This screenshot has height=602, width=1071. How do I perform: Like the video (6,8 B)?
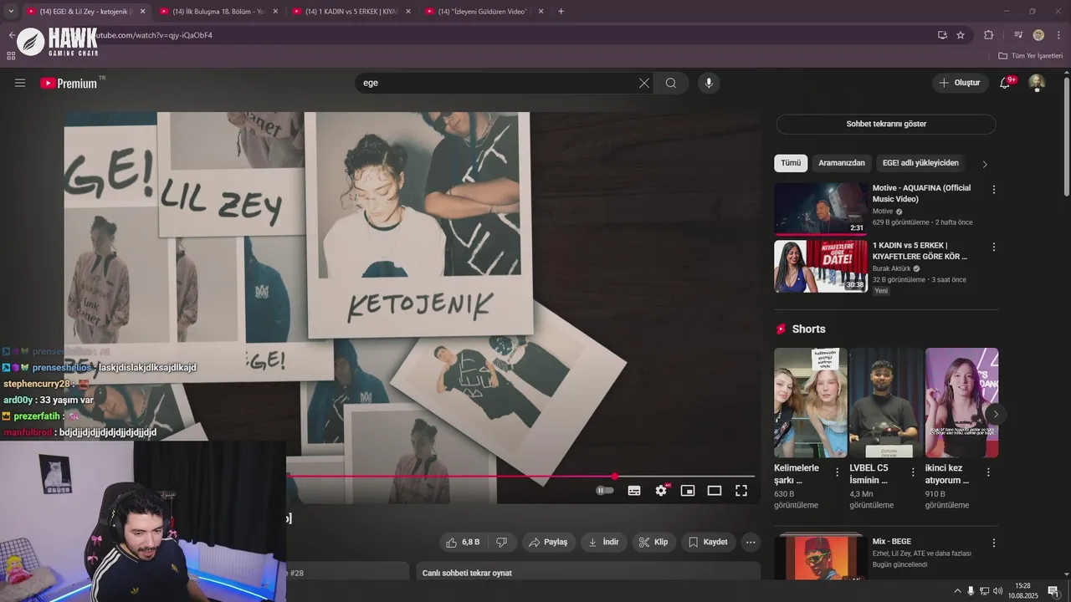(x=463, y=542)
